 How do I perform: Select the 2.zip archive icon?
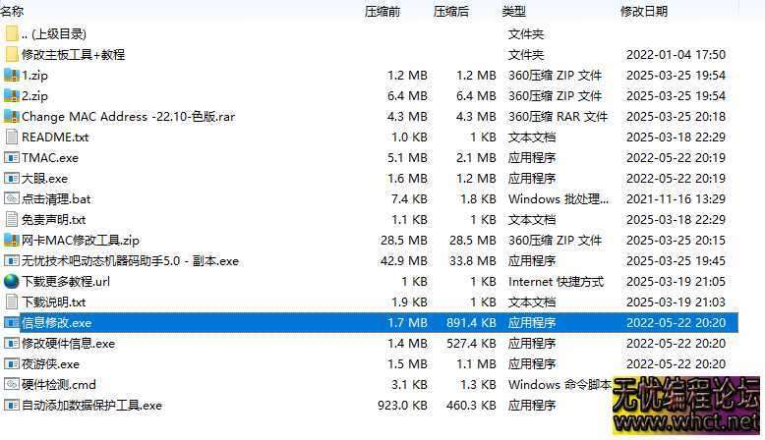tap(12, 96)
